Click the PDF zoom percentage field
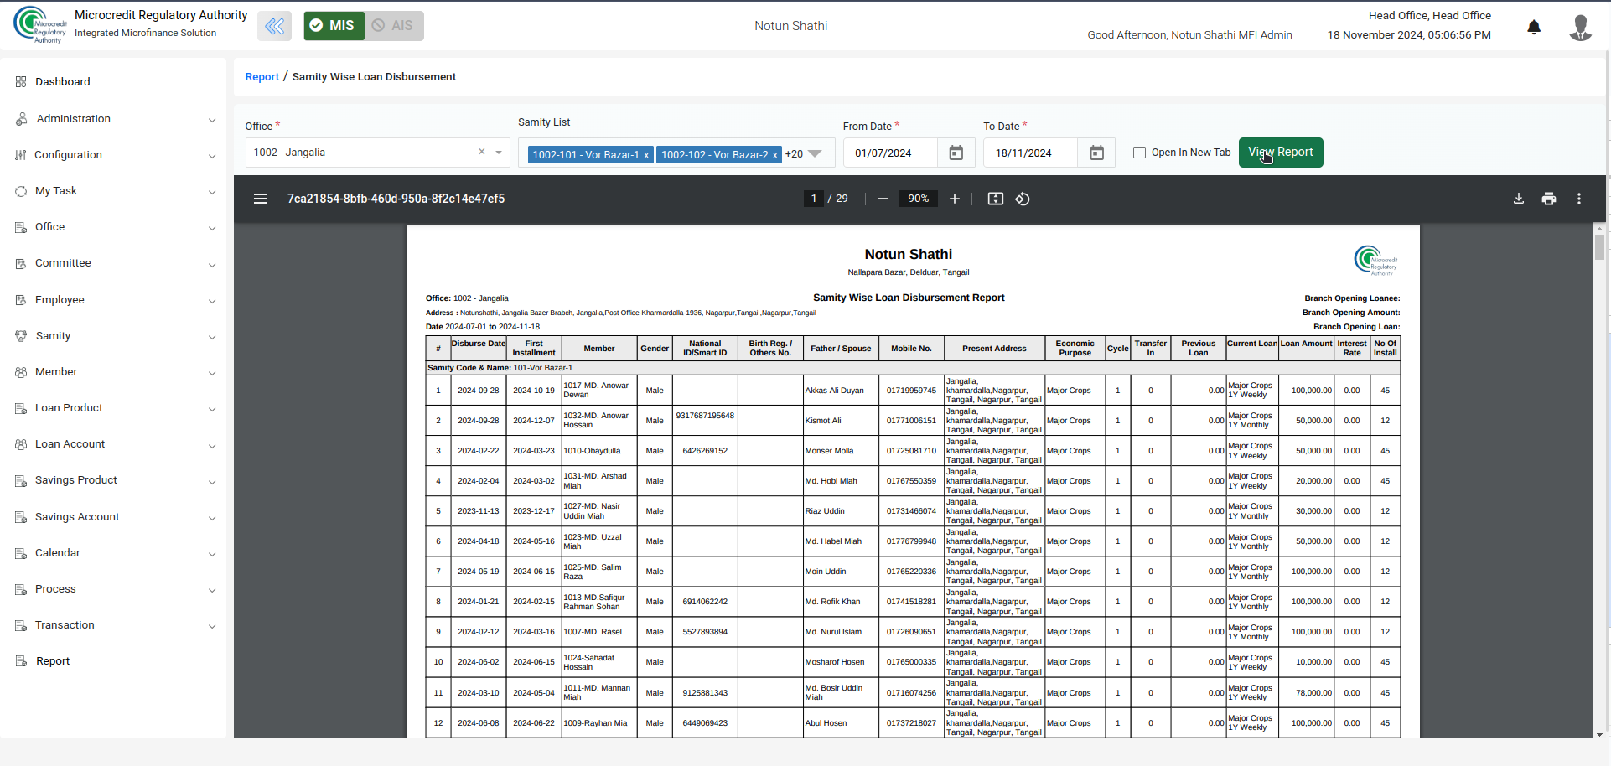 (x=919, y=199)
